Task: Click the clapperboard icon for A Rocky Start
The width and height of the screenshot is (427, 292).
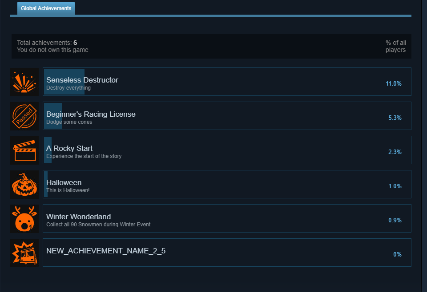Action: click(24, 150)
